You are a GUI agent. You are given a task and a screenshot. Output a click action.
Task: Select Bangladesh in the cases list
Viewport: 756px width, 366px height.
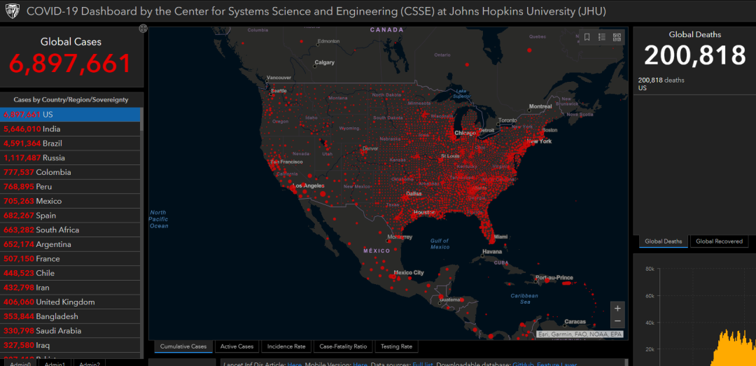(70, 317)
